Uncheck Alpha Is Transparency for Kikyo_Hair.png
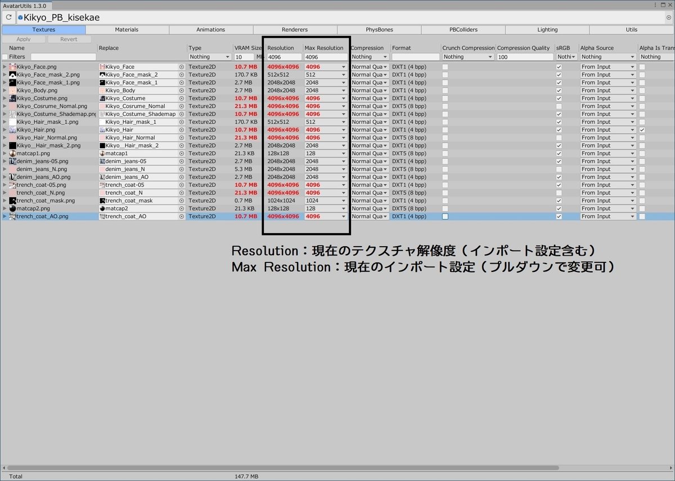 642,129
